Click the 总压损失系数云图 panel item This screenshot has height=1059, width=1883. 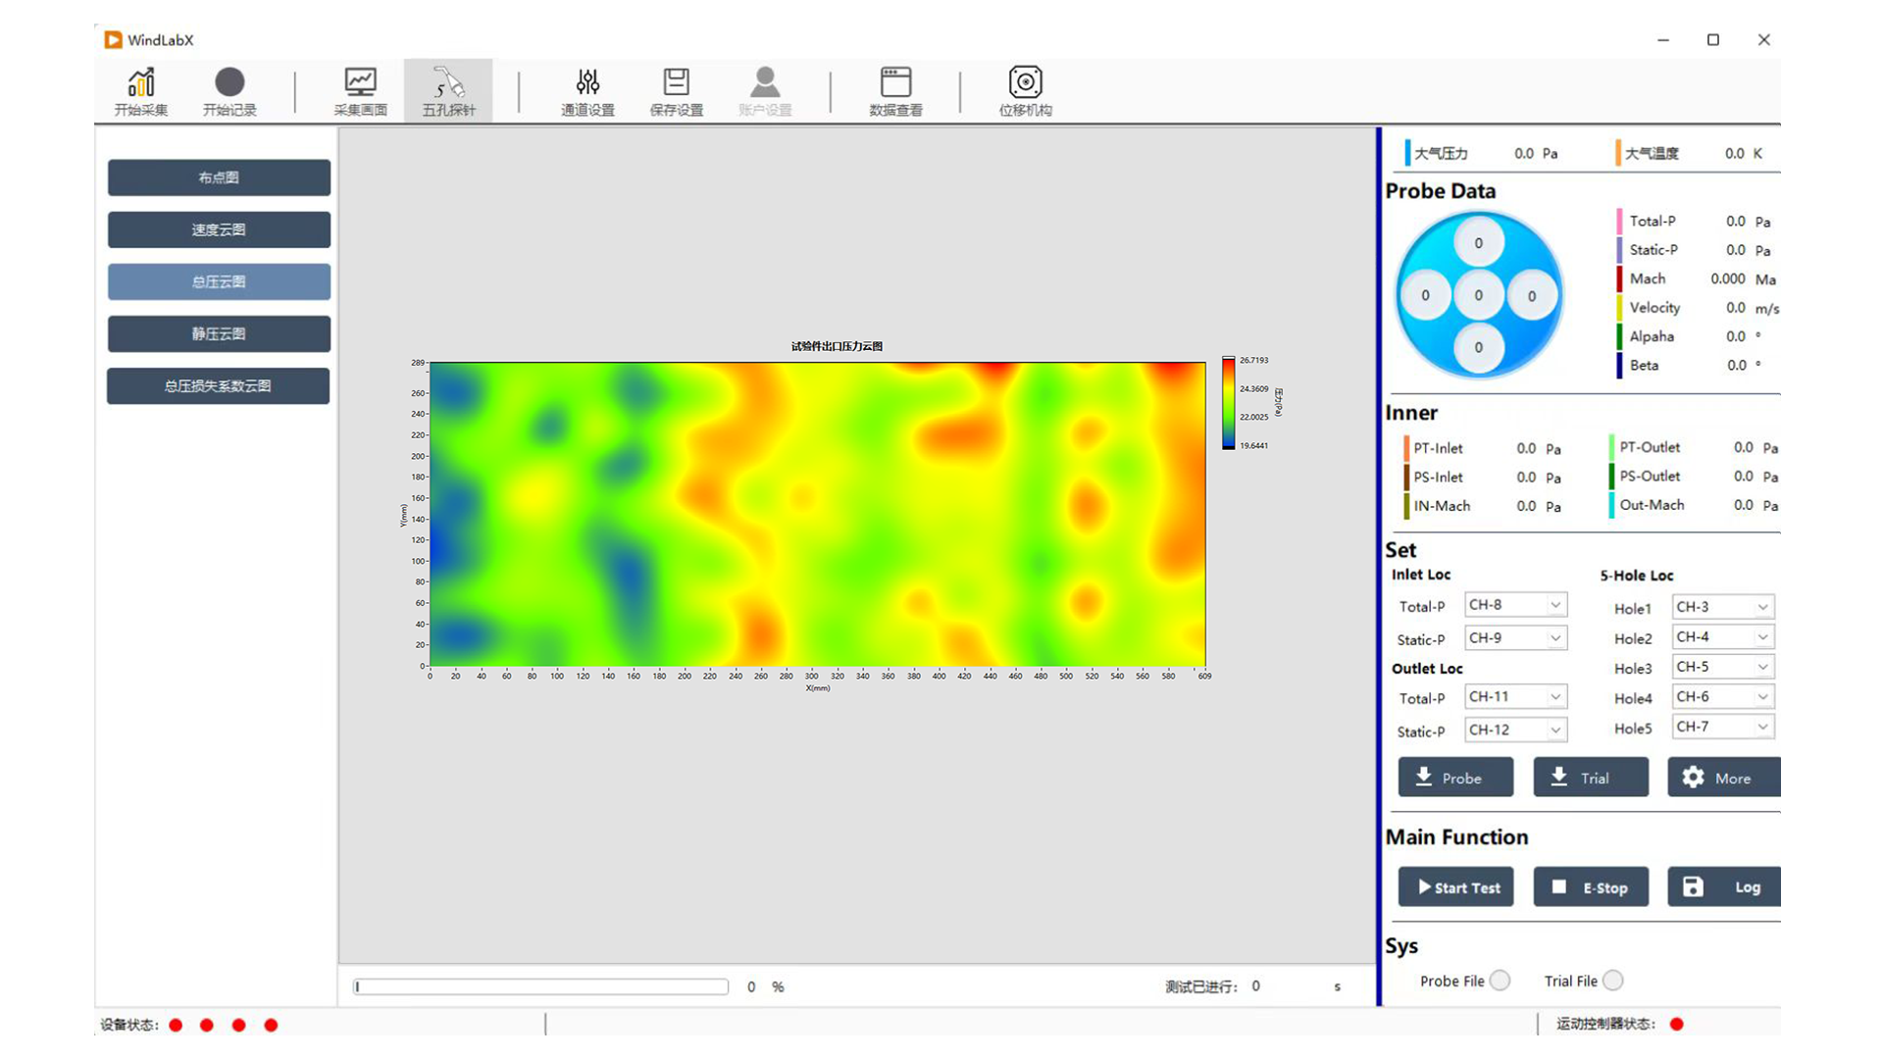[x=218, y=385]
